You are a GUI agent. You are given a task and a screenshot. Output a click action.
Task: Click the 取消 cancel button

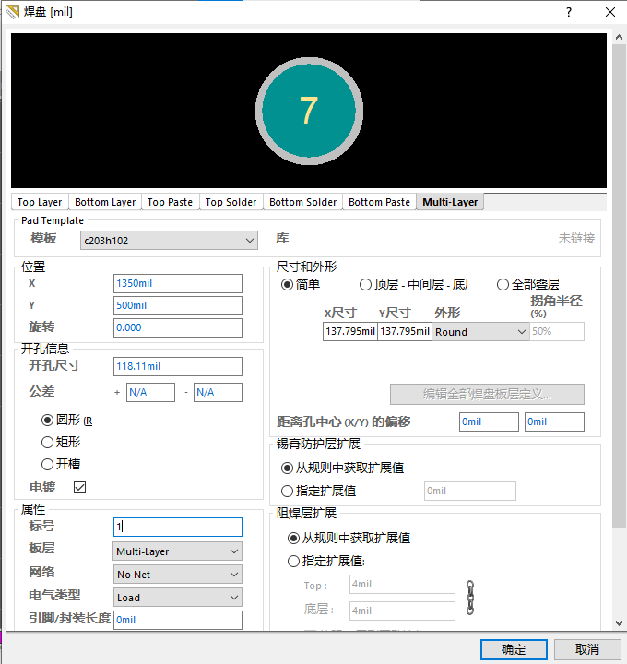586,649
